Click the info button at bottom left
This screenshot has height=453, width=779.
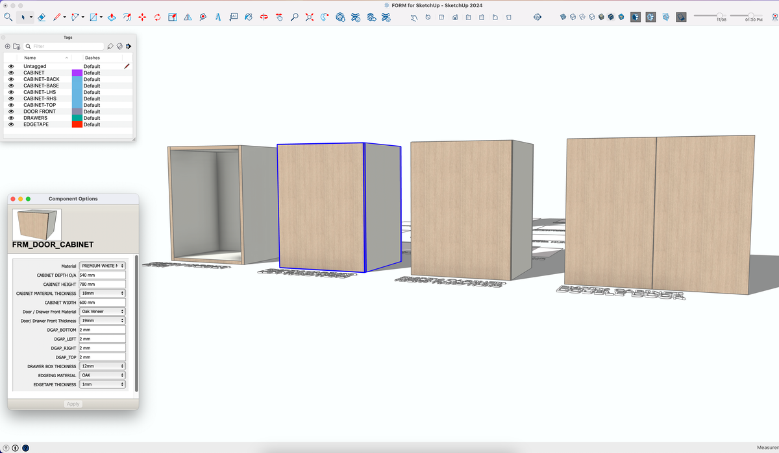(14, 447)
